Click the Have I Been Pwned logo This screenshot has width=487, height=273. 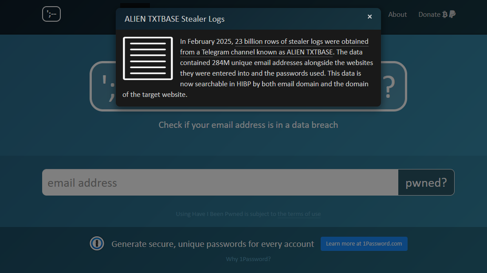click(x=51, y=14)
